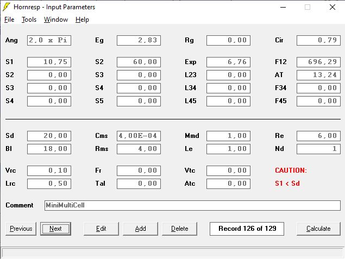The width and height of the screenshot is (345, 259).
Task: Click the Lrc field with 0,50
Action: [x=49, y=184]
